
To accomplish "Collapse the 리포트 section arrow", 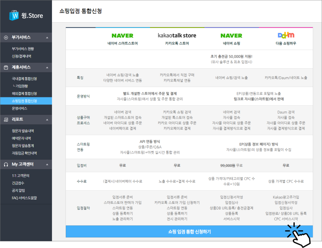I will click(47, 120).
